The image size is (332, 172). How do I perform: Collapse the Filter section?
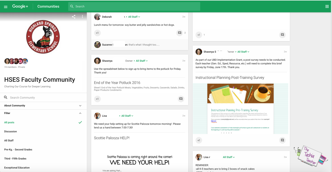pyautogui.click(x=80, y=113)
